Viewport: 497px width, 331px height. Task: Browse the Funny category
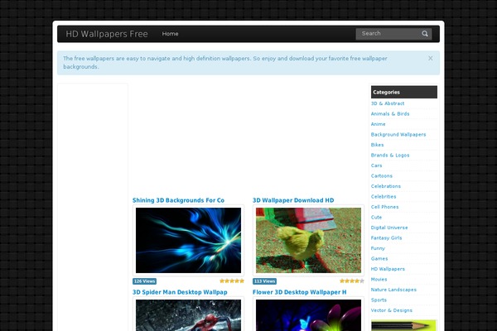378,248
